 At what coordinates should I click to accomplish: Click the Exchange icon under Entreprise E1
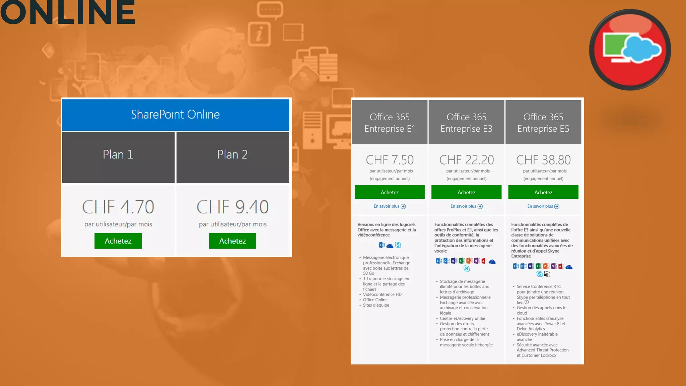(382, 245)
